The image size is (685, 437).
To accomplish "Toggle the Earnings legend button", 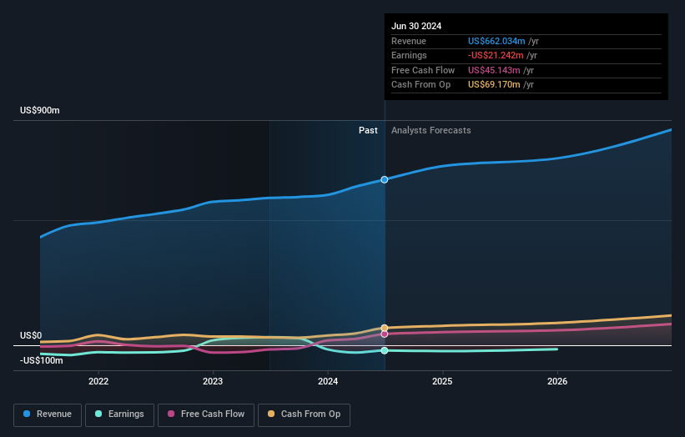I will [x=119, y=414].
